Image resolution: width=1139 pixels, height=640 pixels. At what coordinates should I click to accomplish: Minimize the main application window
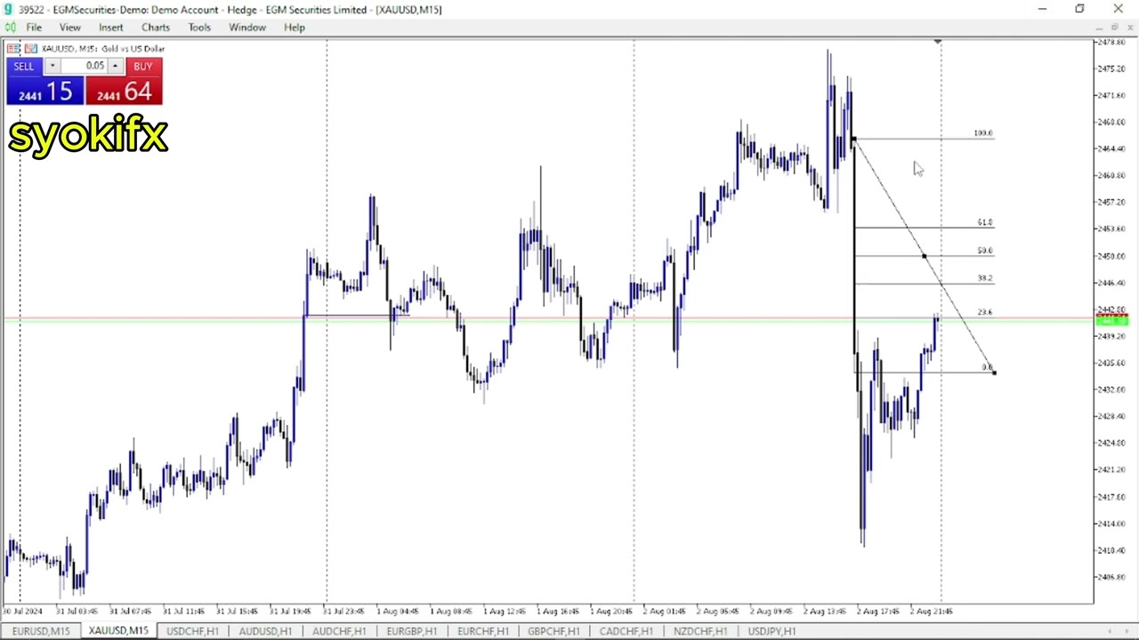[1041, 9]
